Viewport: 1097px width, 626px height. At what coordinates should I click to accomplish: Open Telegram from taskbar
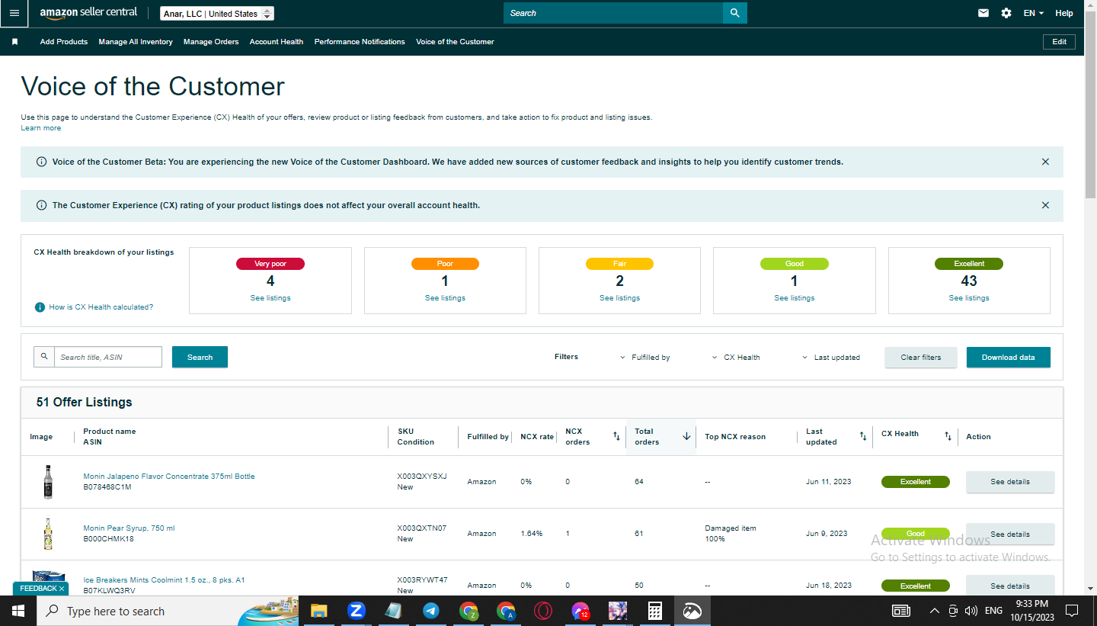430,611
